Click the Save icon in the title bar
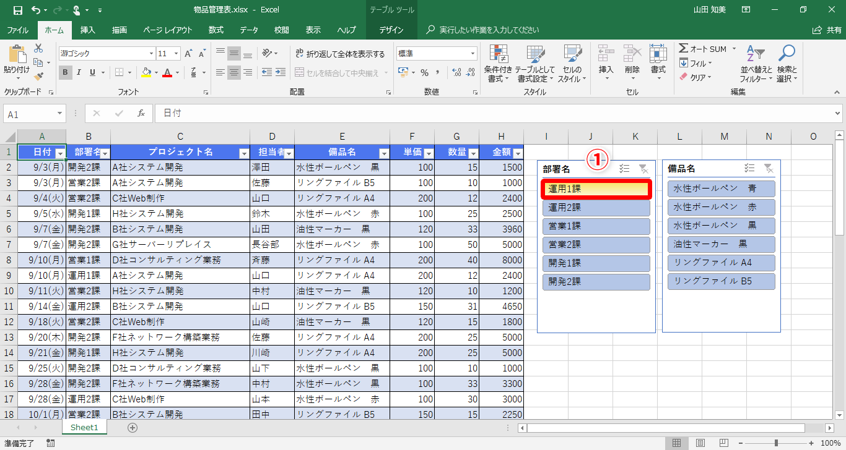846x450 pixels. [x=17, y=10]
